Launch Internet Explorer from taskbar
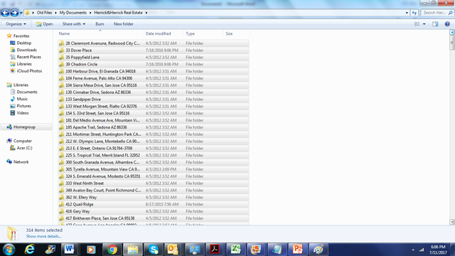 (x=30, y=250)
